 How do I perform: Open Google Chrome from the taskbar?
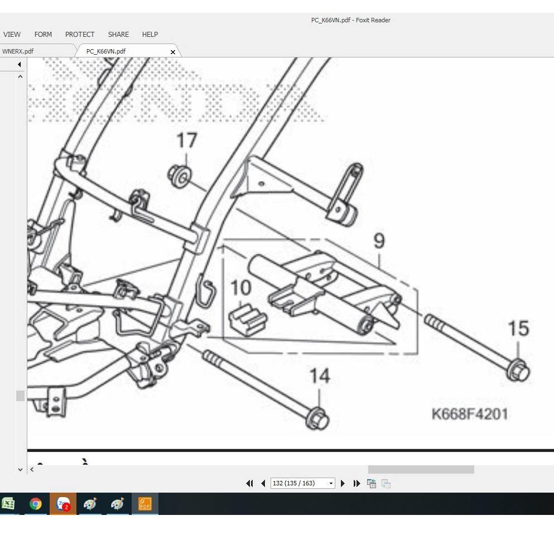click(x=36, y=504)
